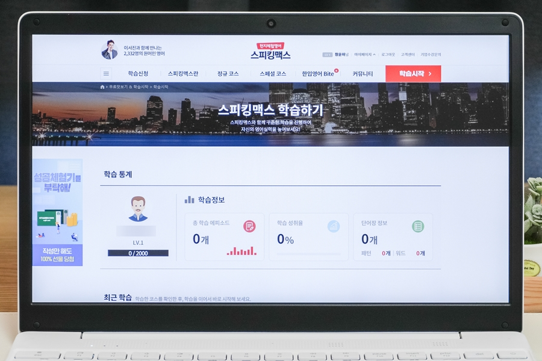Click the user avatar in 학습 통계
Image resolution: width=542 pixels, height=361 pixels.
pyautogui.click(x=138, y=209)
